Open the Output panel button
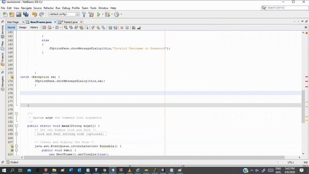 pos(12,162)
